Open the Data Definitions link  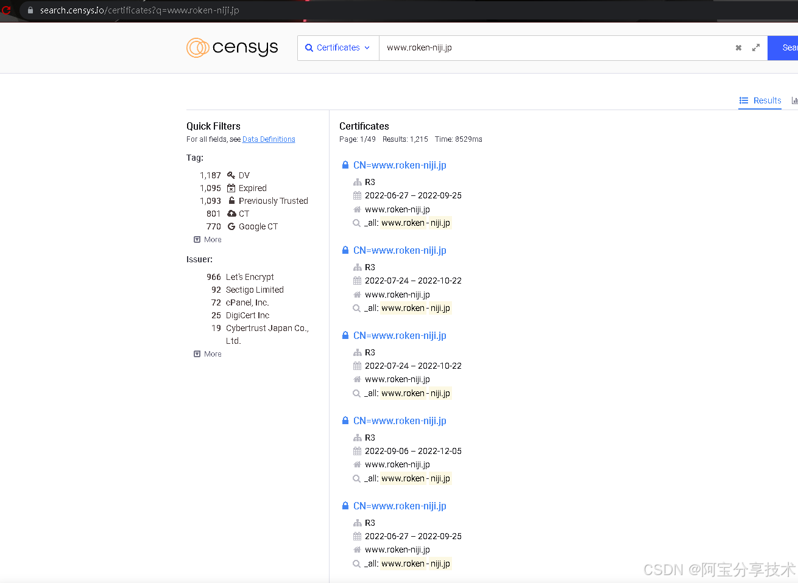point(269,139)
